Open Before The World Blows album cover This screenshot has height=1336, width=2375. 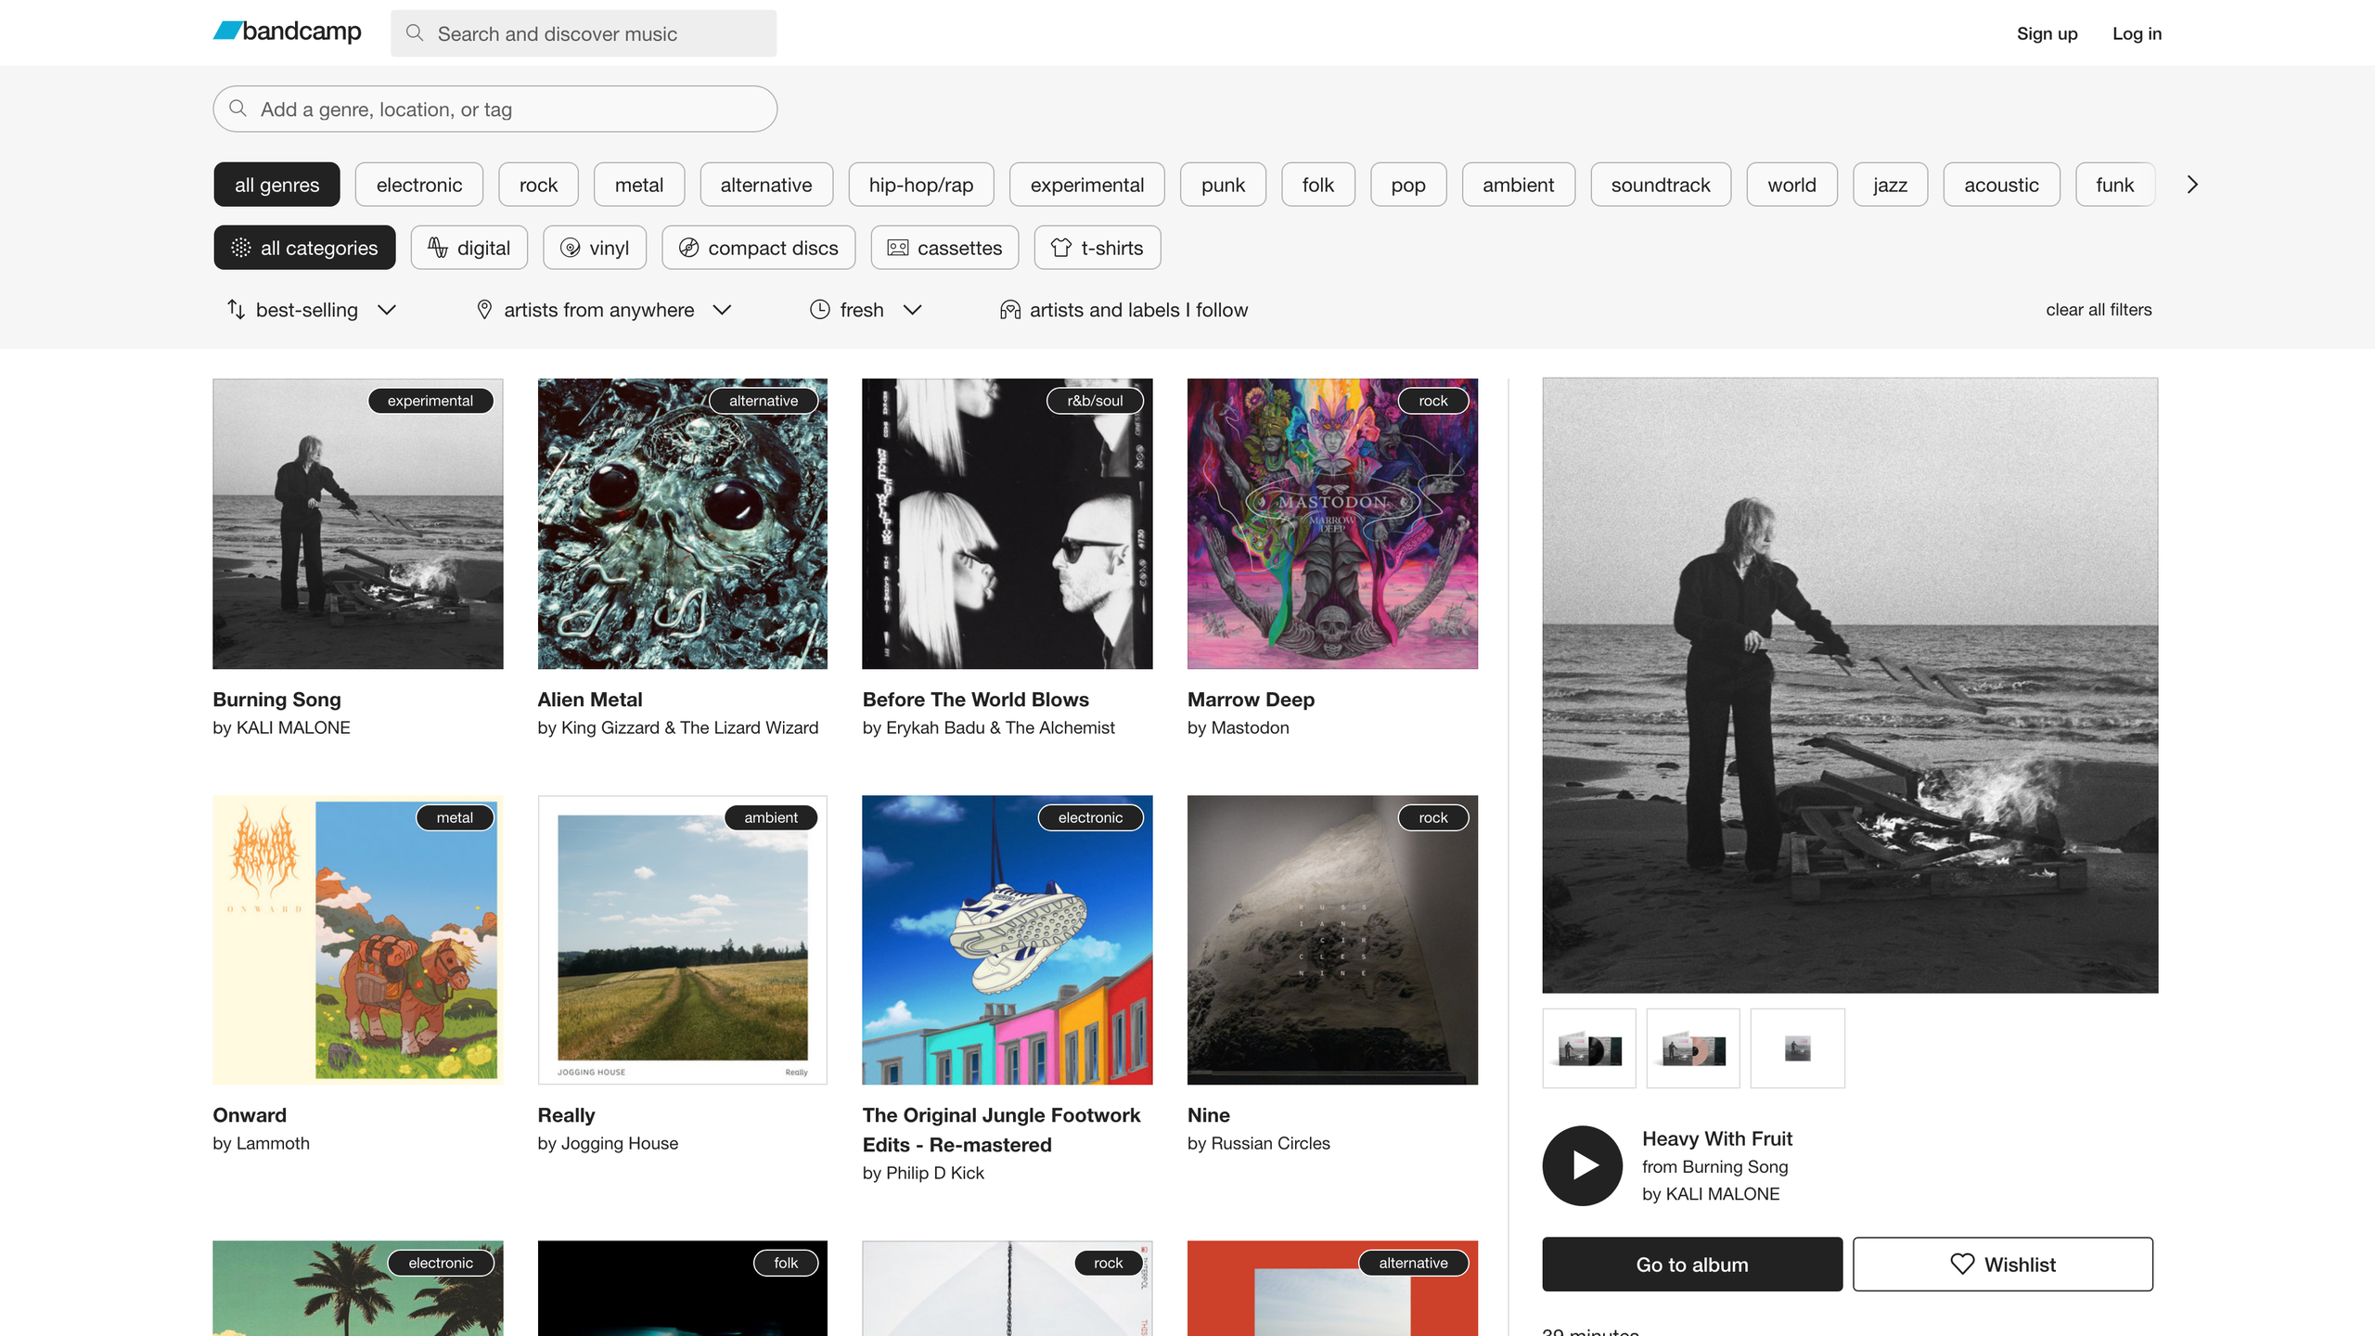pos(1008,523)
